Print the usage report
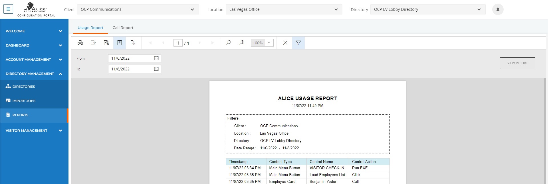The width and height of the screenshot is (549, 184). (x=80, y=43)
